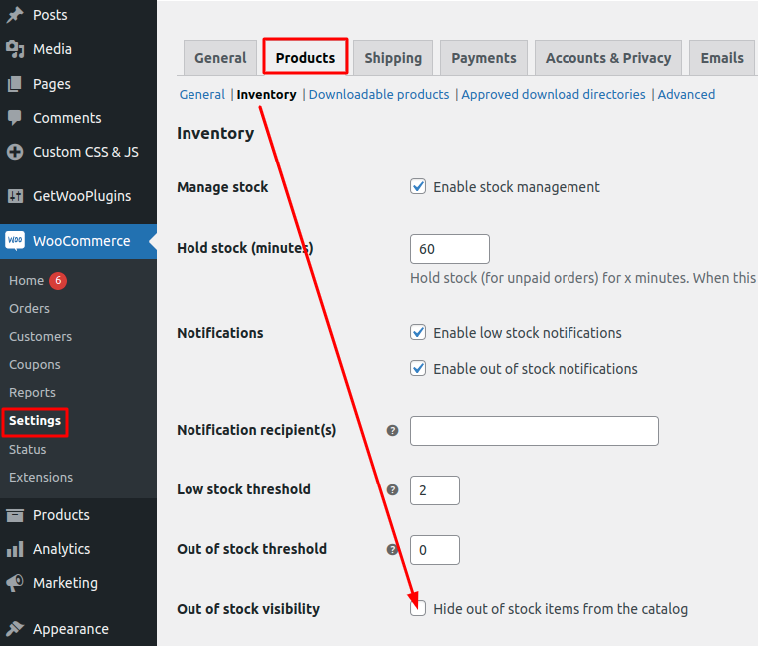The height and width of the screenshot is (646, 758).
Task: Open help tooltip for Low stock threshold
Action: (393, 489)
